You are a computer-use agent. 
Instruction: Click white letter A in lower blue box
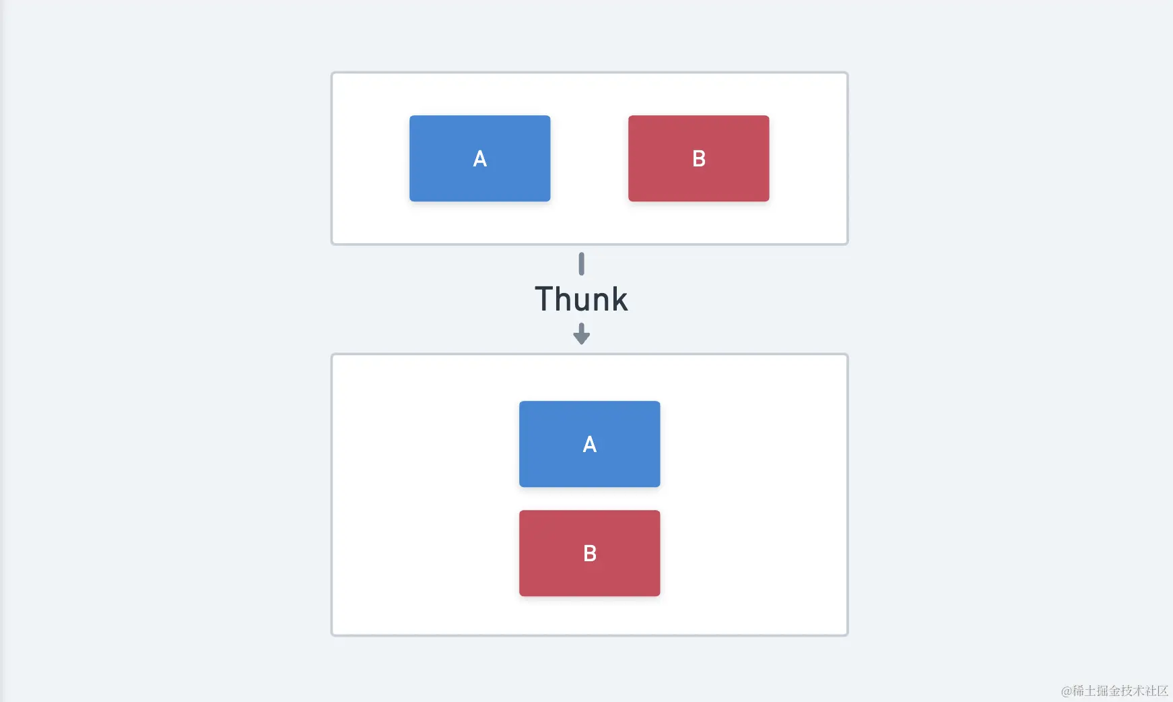click(590, 445)
